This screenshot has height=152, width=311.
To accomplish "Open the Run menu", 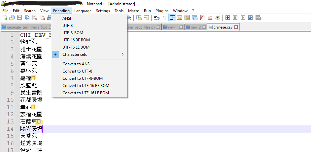I will click(147, 11).
